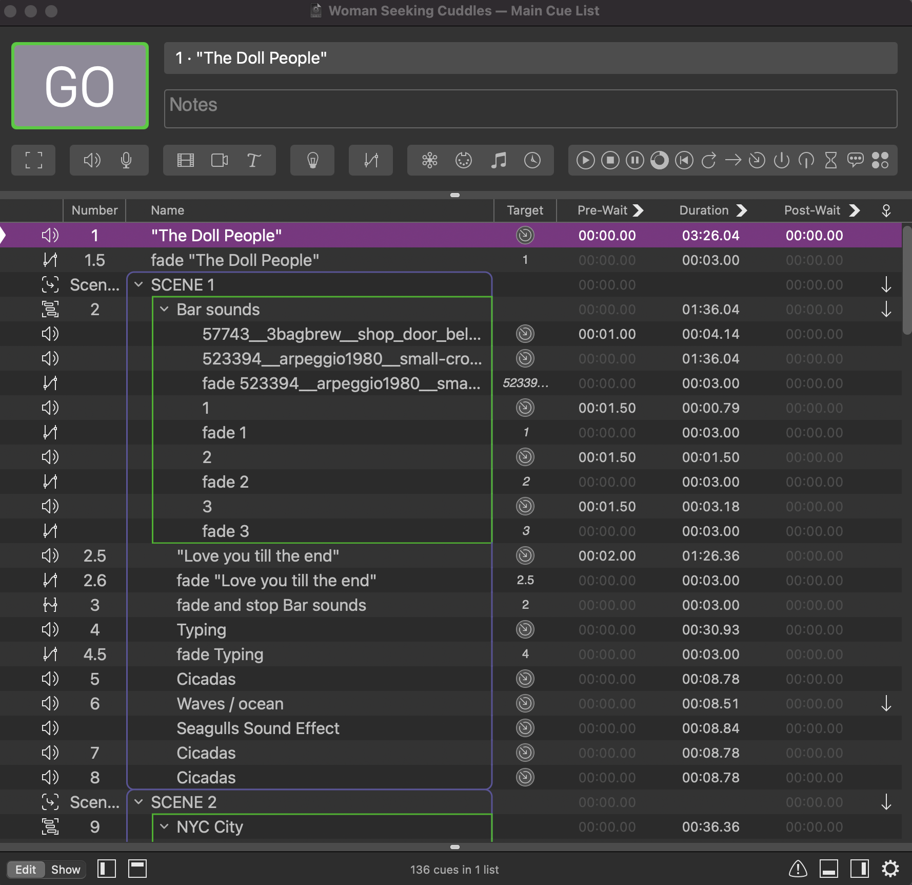Add a new Devamp cue
This screenshot has width=912, height=885.
coord(709,160)
